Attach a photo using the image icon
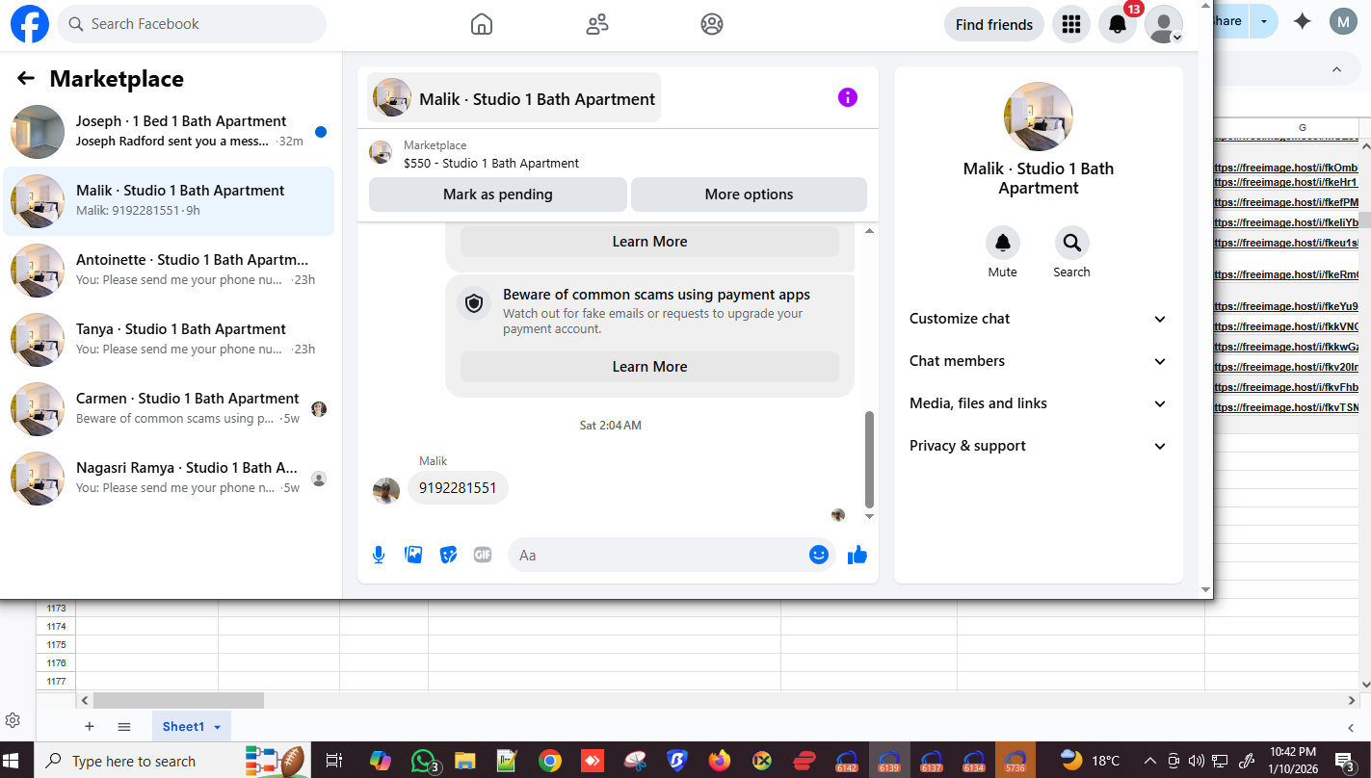The image size is (1371, 778). (x=413, y=555)
